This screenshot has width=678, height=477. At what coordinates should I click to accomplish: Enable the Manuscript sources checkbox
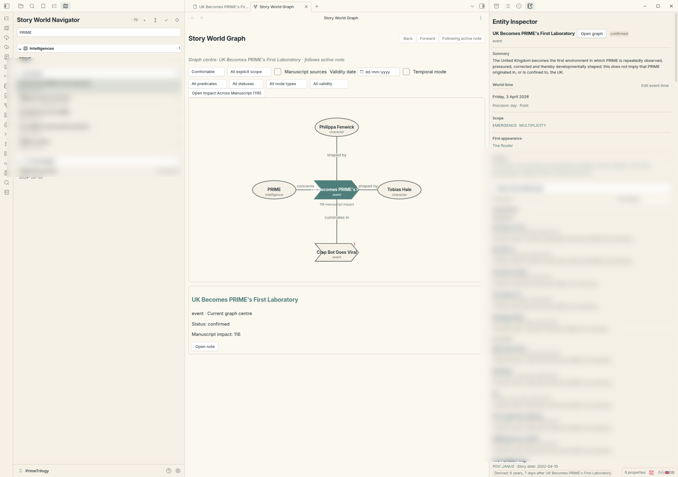coord(278,72)
